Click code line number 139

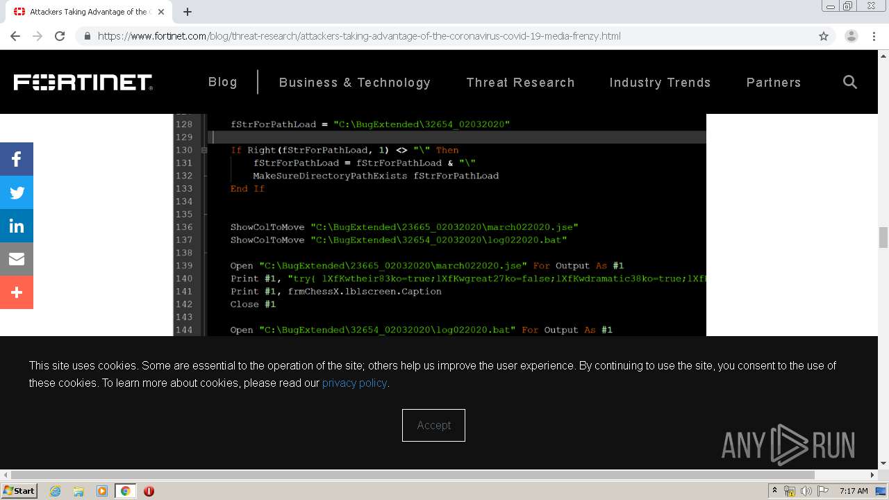[184, 266]
